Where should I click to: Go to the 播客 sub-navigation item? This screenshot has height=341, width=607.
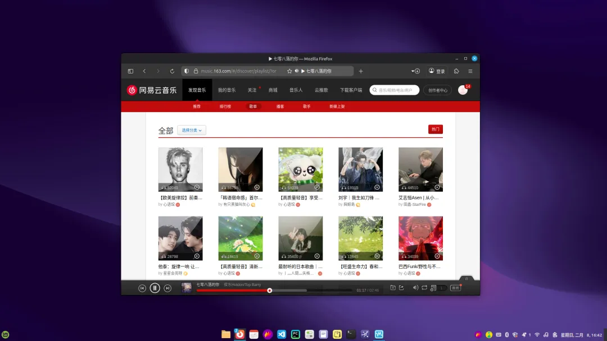pyautogui.click(x=280, y=106)
